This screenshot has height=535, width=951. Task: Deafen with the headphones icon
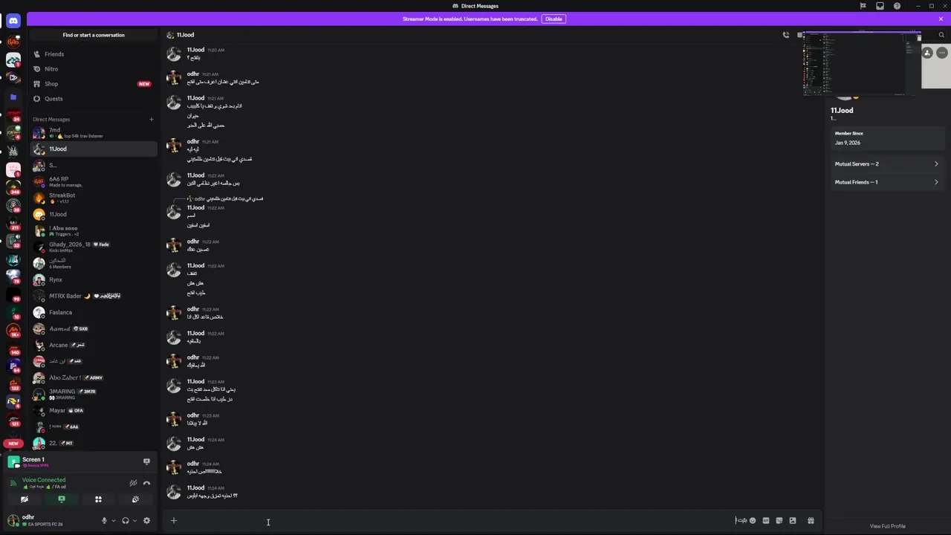tap(126, 521)
